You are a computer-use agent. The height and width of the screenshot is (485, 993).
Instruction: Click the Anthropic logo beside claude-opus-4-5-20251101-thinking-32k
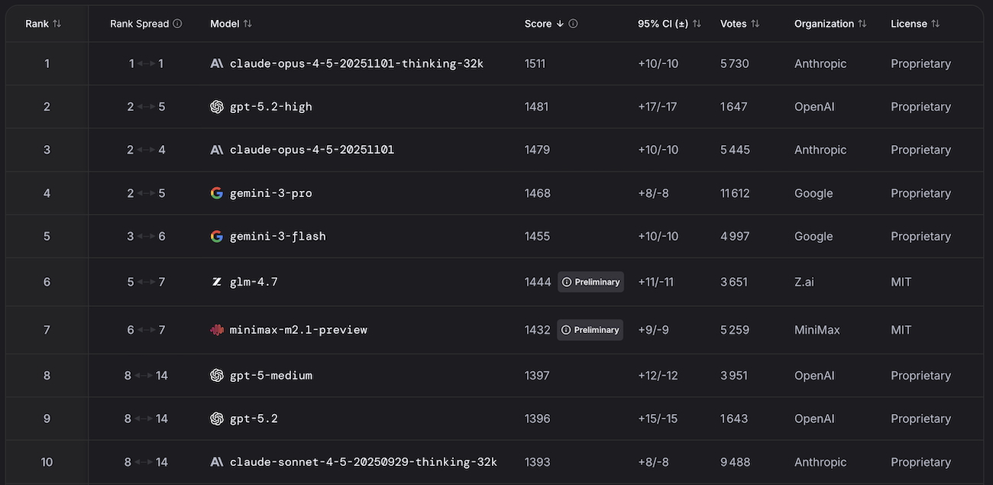click(x=217, y=63)
